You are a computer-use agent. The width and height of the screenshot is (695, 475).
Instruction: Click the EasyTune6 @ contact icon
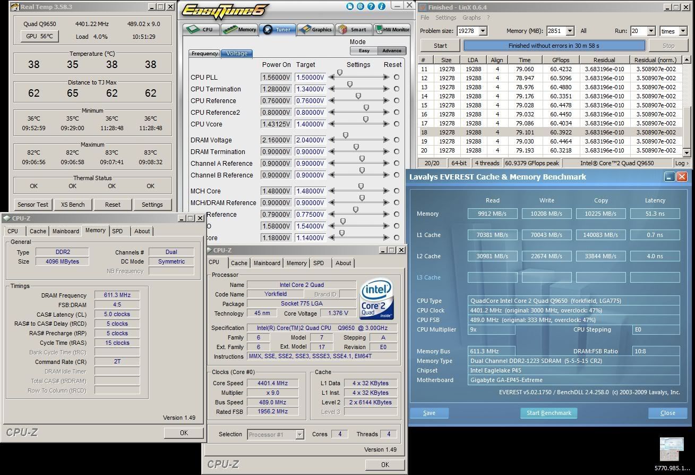click(x=361, y=6)
